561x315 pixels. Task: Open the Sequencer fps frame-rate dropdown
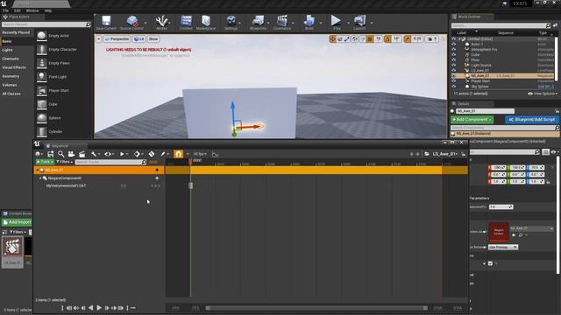(x=200, y=154)
